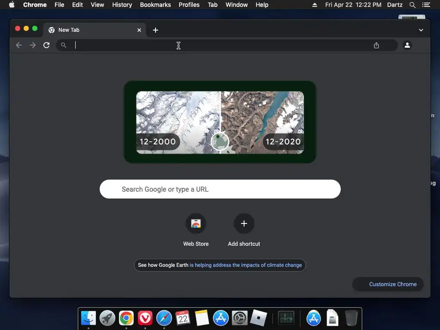Screen dimensions: 440x330
Task: Go back using the back arrow
Action: point(19,45)
